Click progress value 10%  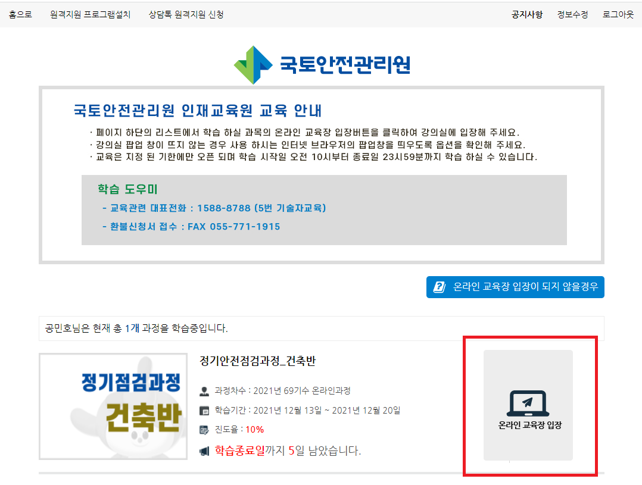tap(255, 430)
